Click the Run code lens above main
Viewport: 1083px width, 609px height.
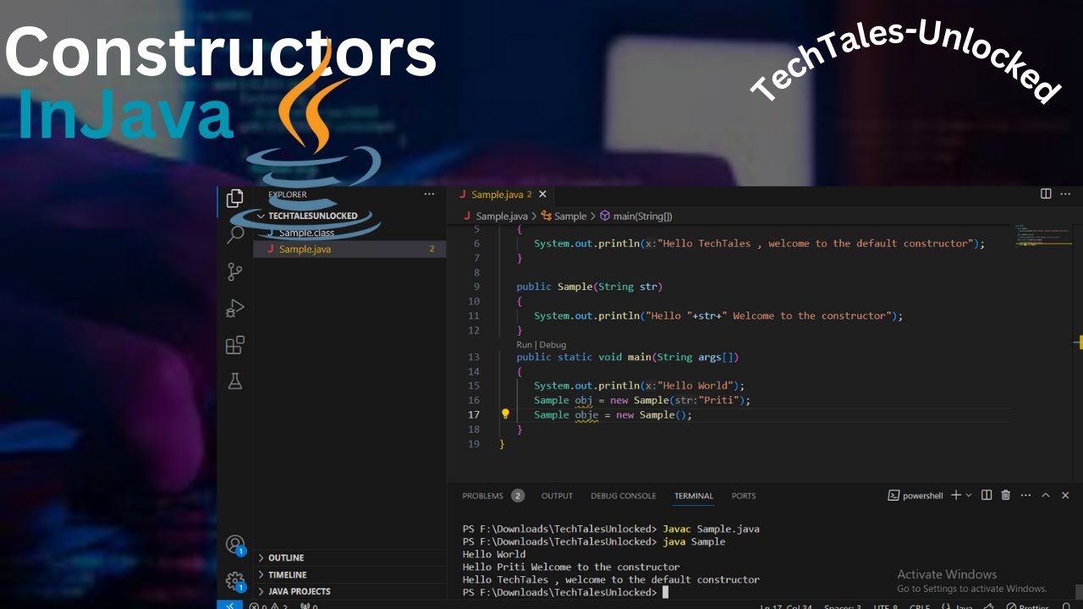pos(525,345)
